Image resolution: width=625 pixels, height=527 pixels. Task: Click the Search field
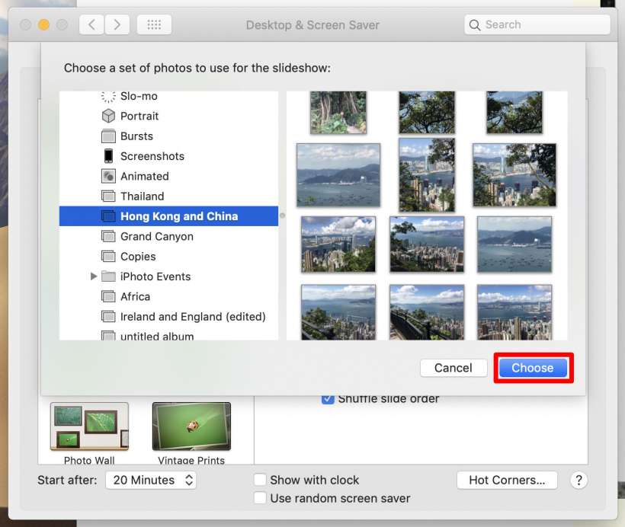coord(537,24)
